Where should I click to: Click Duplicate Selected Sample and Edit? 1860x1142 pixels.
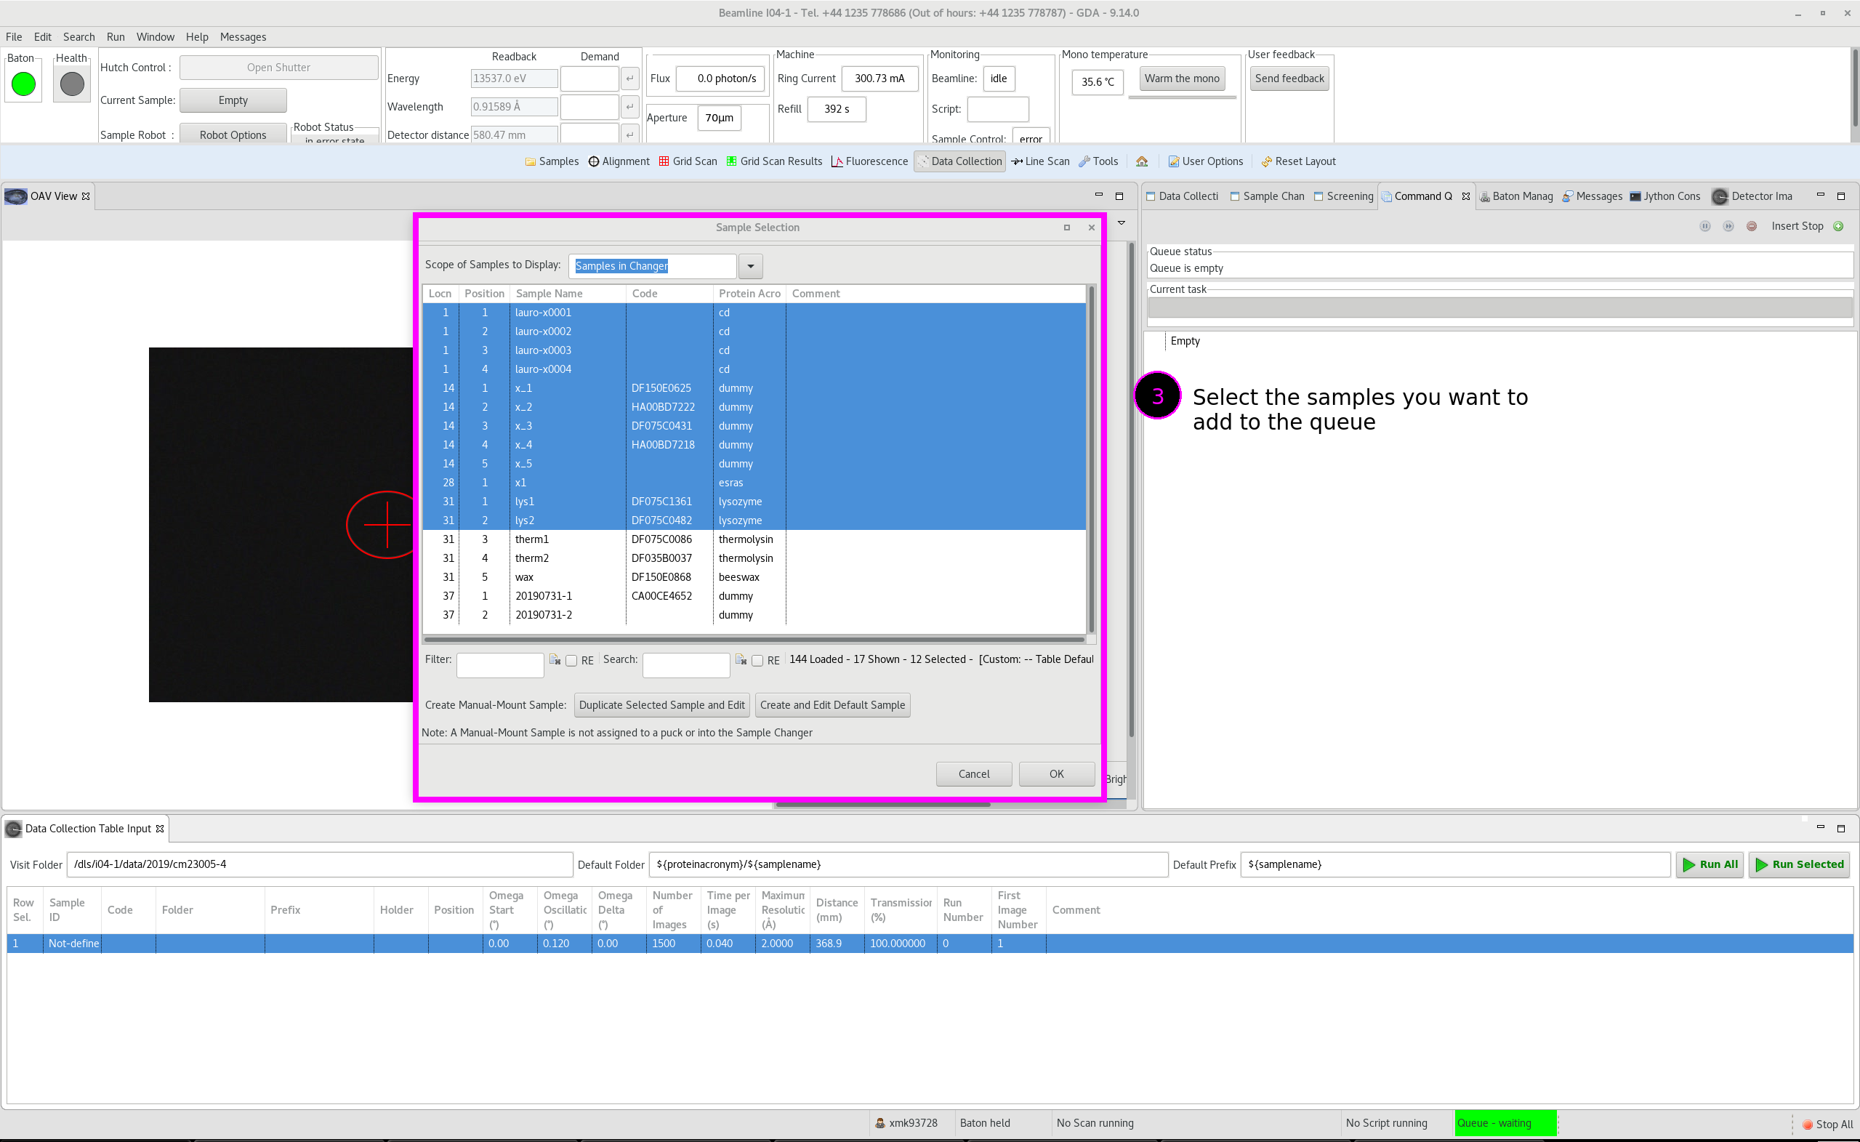point(661,704)
